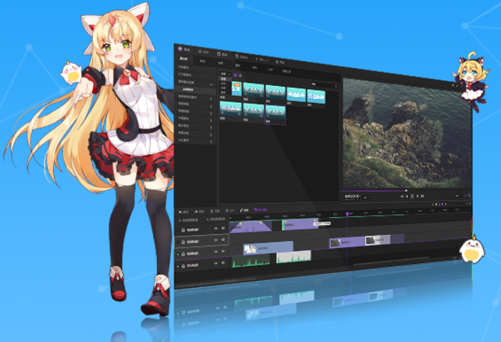Click the purple app logo in the editor's top bar
This screenshot has width=501, height=342.
pyautogui.click(x=180, y=48)
